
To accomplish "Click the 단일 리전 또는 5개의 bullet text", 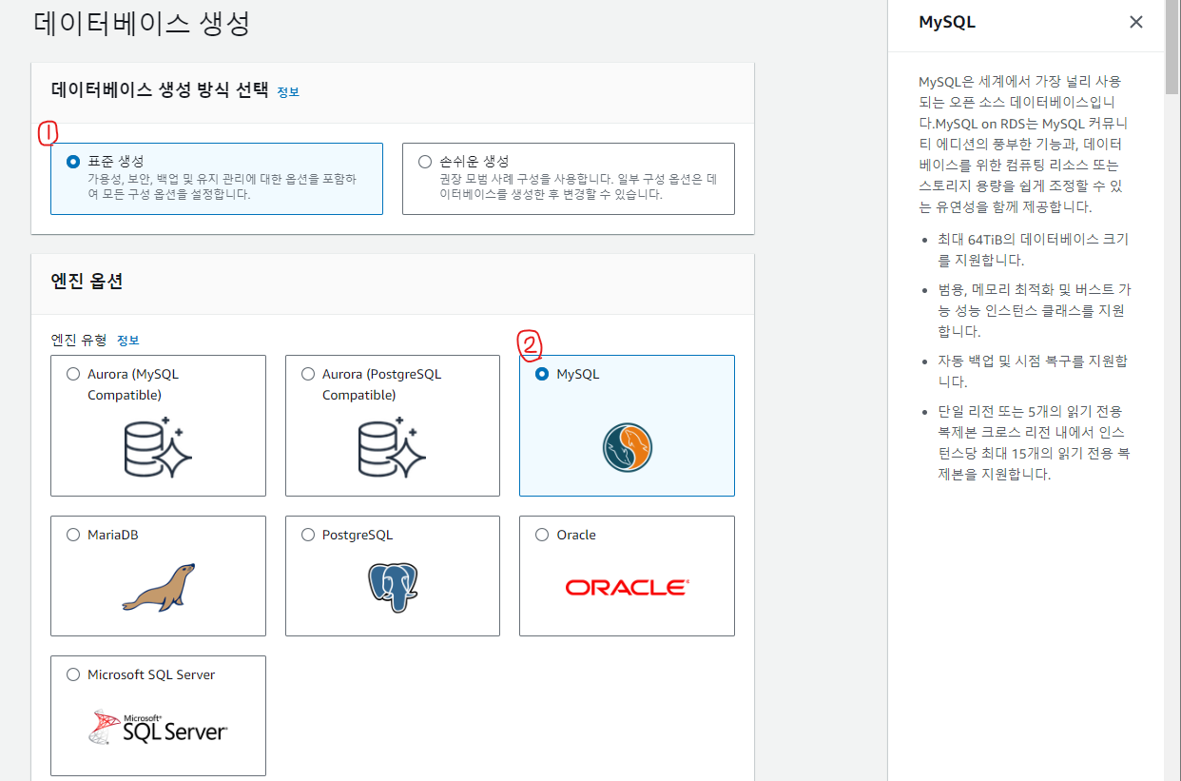I will (x=1034, y=442).
